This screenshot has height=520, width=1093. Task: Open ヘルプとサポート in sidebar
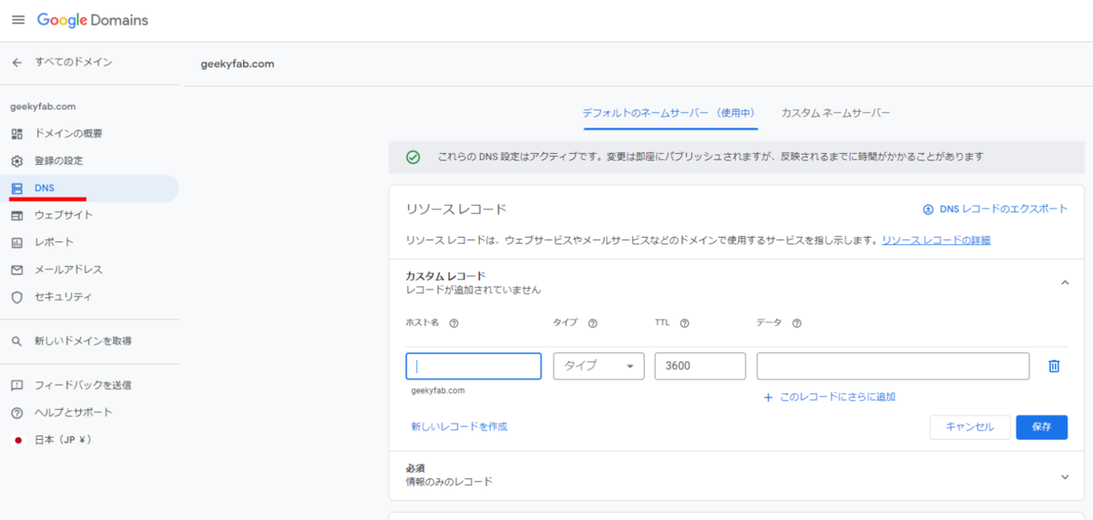74,413
